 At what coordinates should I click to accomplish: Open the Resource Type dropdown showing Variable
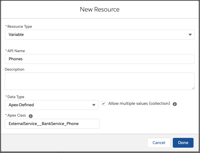pos(100,34)
